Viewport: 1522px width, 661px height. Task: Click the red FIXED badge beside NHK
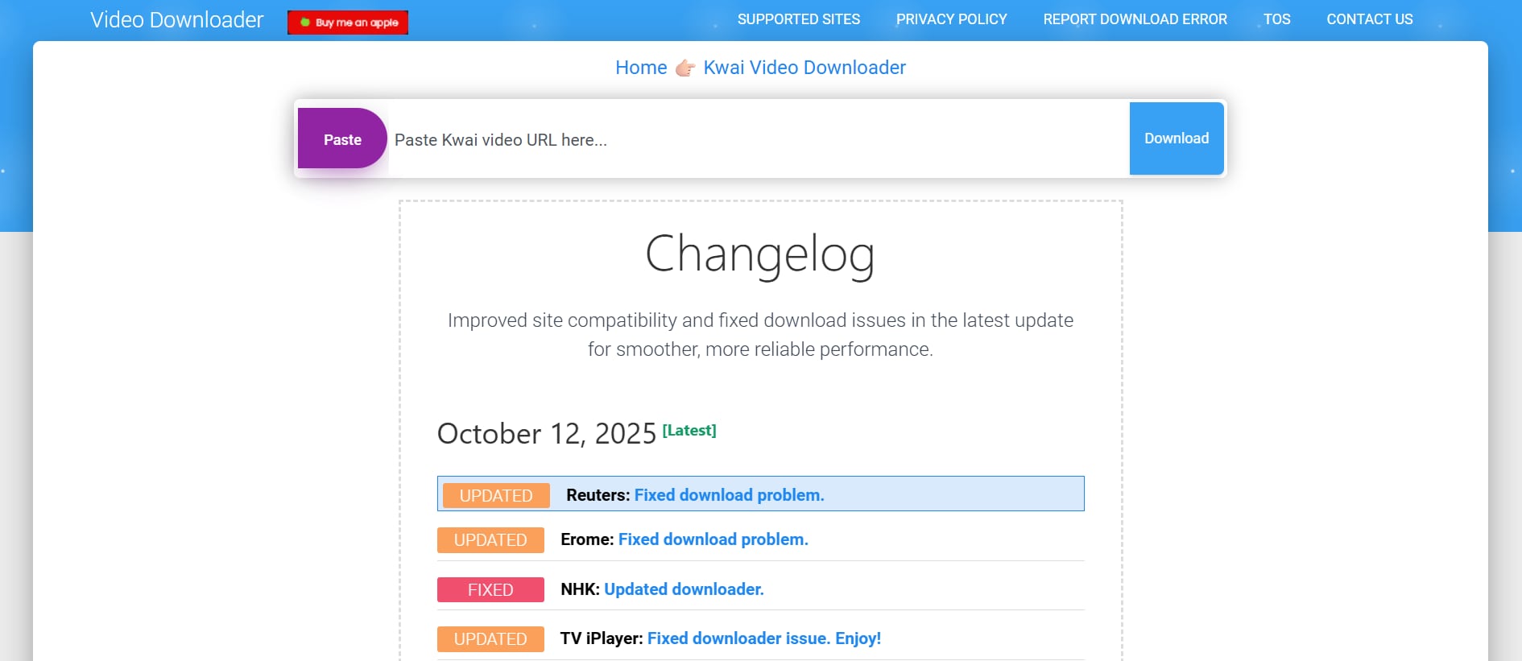point(490,589)
